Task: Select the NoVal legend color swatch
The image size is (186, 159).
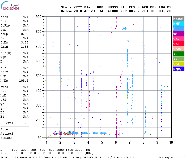Action: [179, 19]
